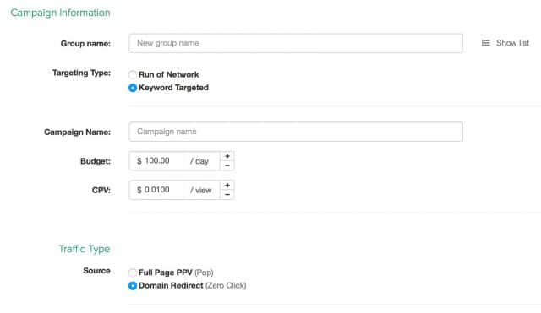Viewport: 541px width, 313px height.
Task: Focus the Campaign name text field
Action: [x=296, y=132]
